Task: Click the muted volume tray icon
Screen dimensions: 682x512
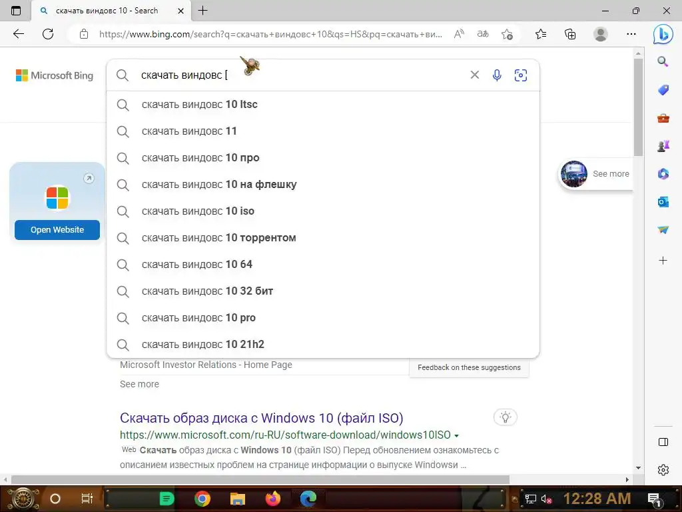Action: (x=546, y=499)
